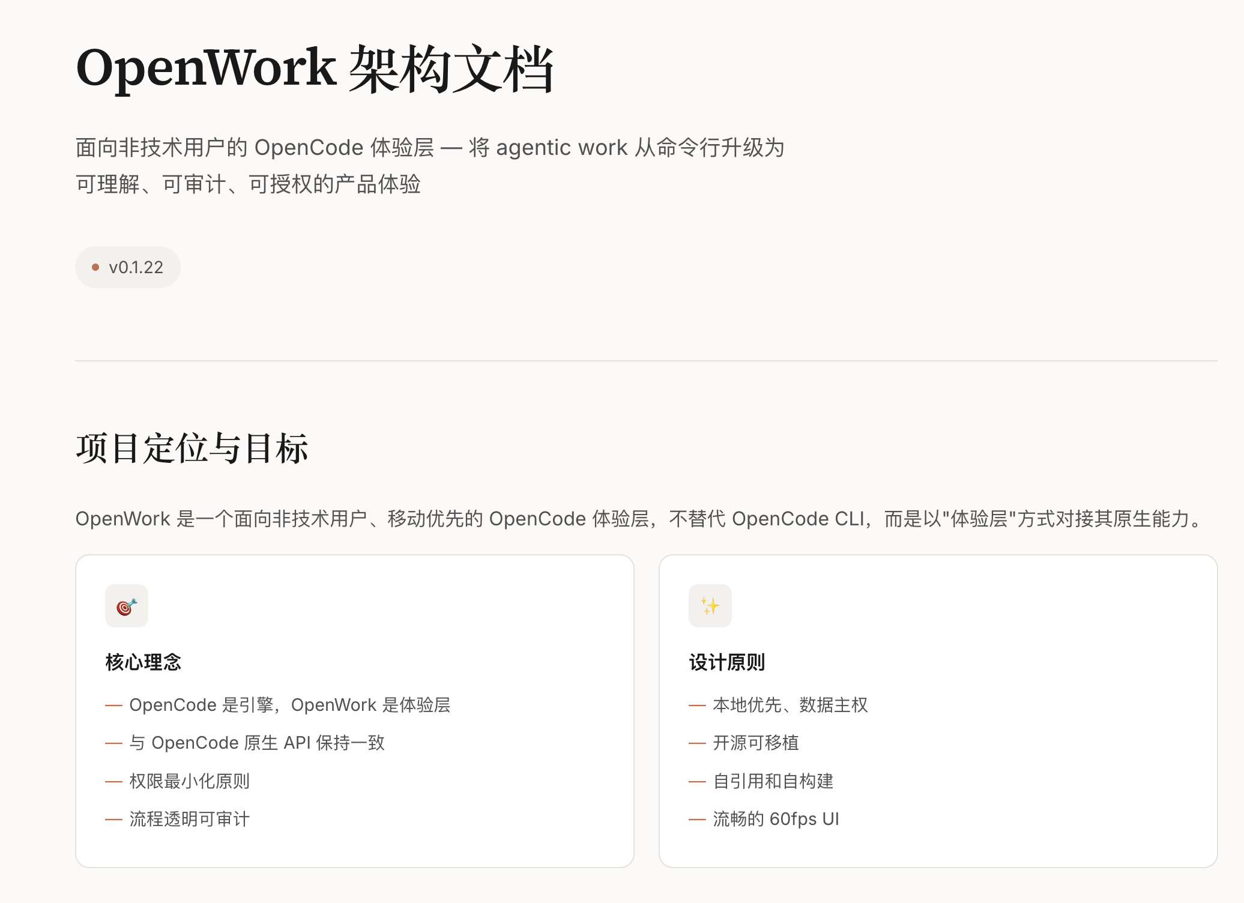
Task: Click the target dart icon in 核心理念 card
Action: click(x=126, y=606)
